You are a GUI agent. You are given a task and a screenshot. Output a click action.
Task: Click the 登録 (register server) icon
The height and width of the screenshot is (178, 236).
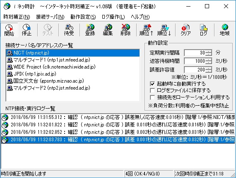pos(90,30)
